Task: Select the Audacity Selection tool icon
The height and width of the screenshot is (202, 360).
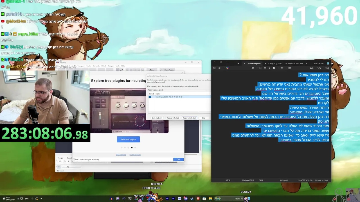Action: (118, 70)
